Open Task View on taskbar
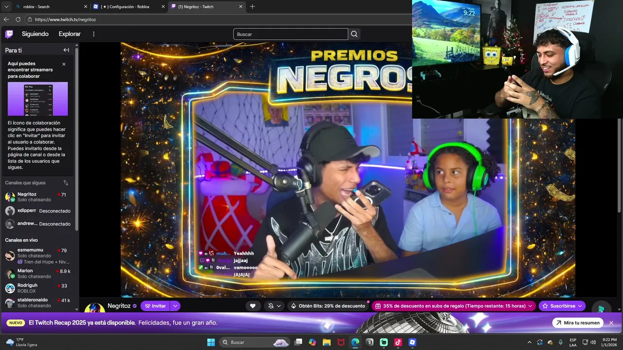The height and width of the screenshot is (350, 623). point(298,342)
